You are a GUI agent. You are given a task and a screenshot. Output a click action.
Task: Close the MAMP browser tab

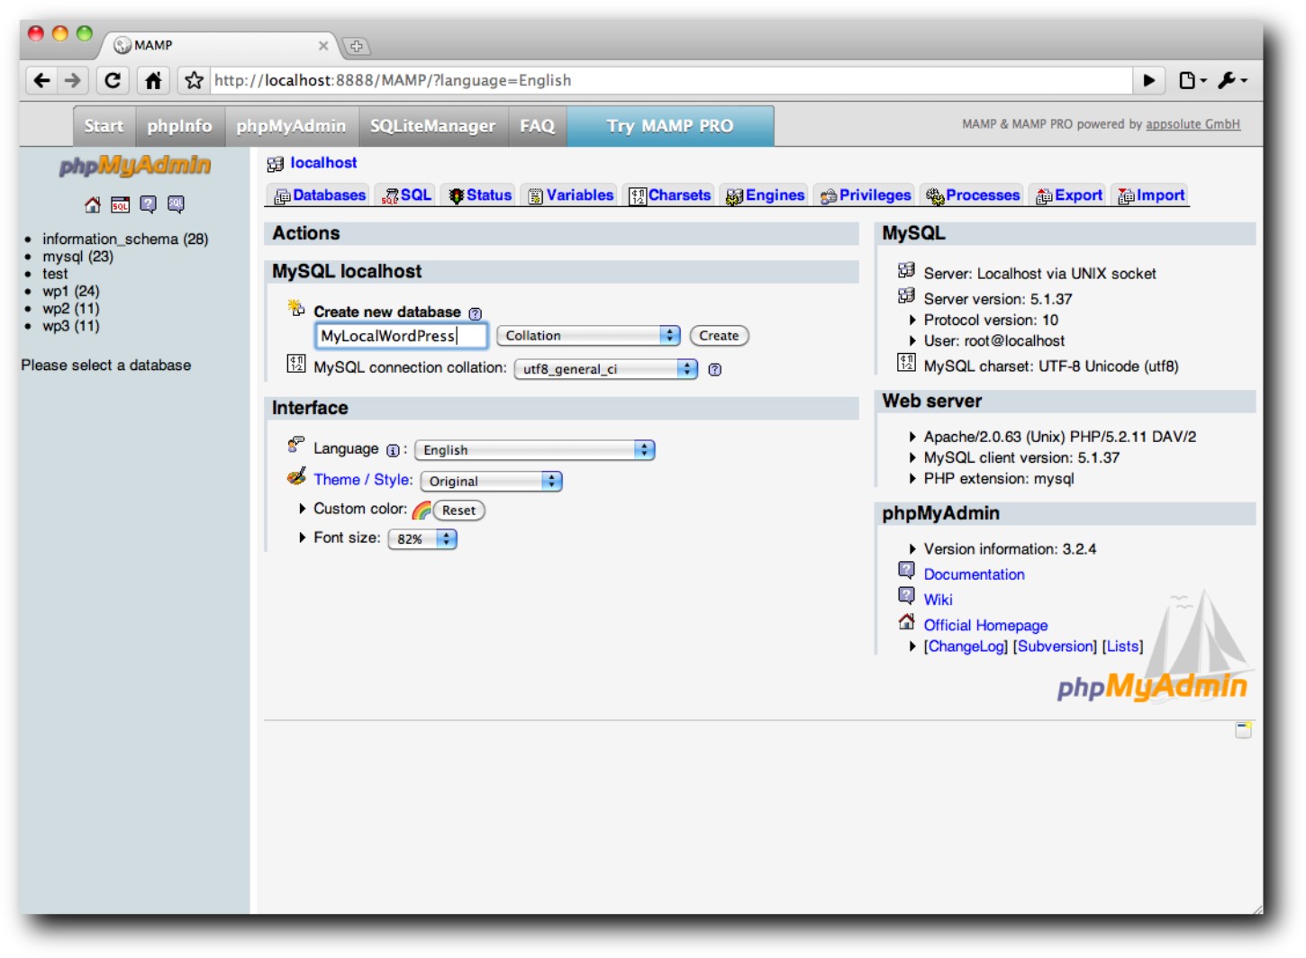[323, 45]
